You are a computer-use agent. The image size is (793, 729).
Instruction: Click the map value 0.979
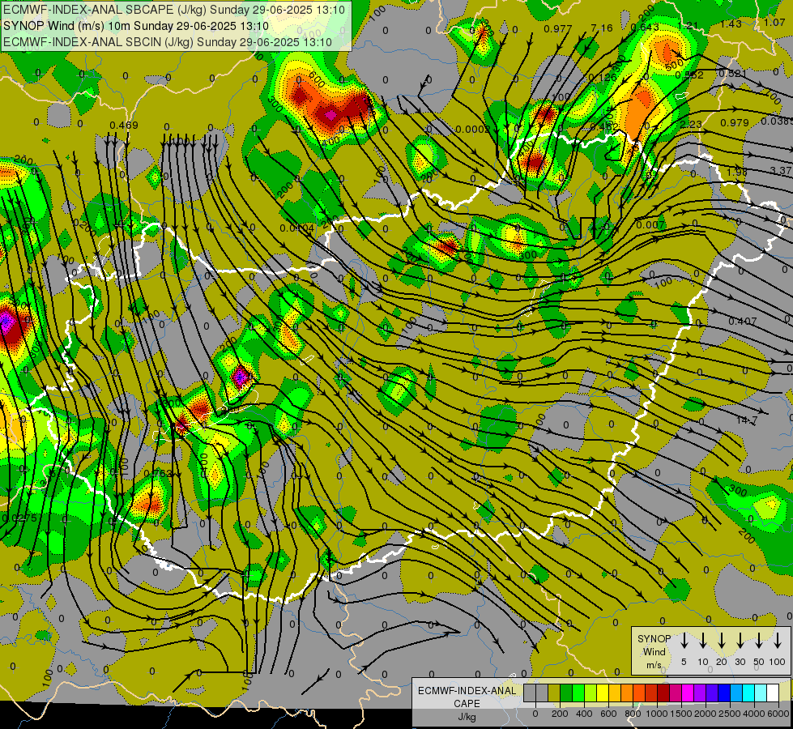735,122
